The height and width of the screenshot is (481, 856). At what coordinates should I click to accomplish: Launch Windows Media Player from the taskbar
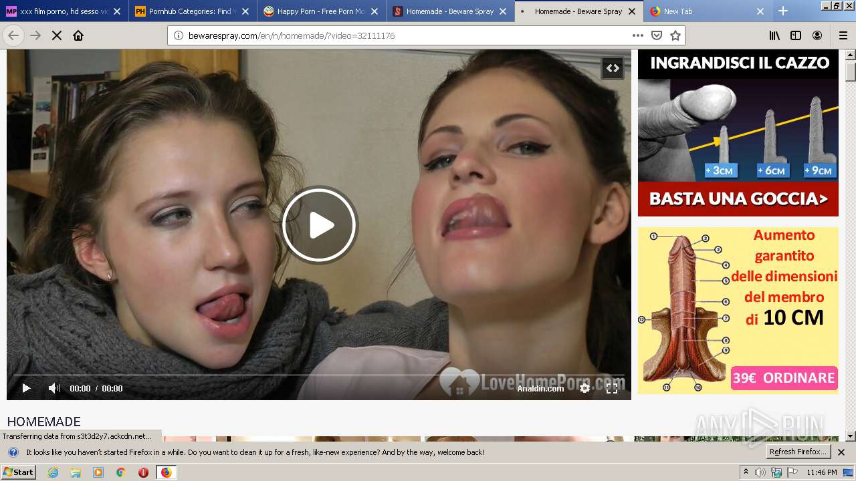pyautogui.click(x=98, y=472)
